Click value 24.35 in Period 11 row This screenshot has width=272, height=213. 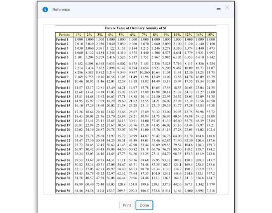(211, 88)
